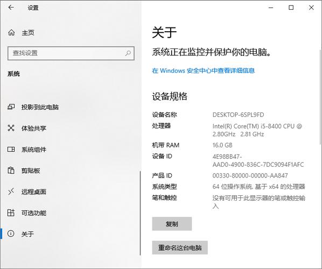Viewport: 322px width, 269px height.
Task: Click RAM value 16.0 GB
Action: [x=222, y=145]
